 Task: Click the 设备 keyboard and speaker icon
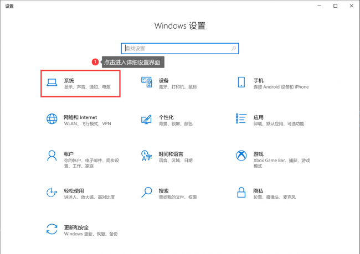pos(146,82)
